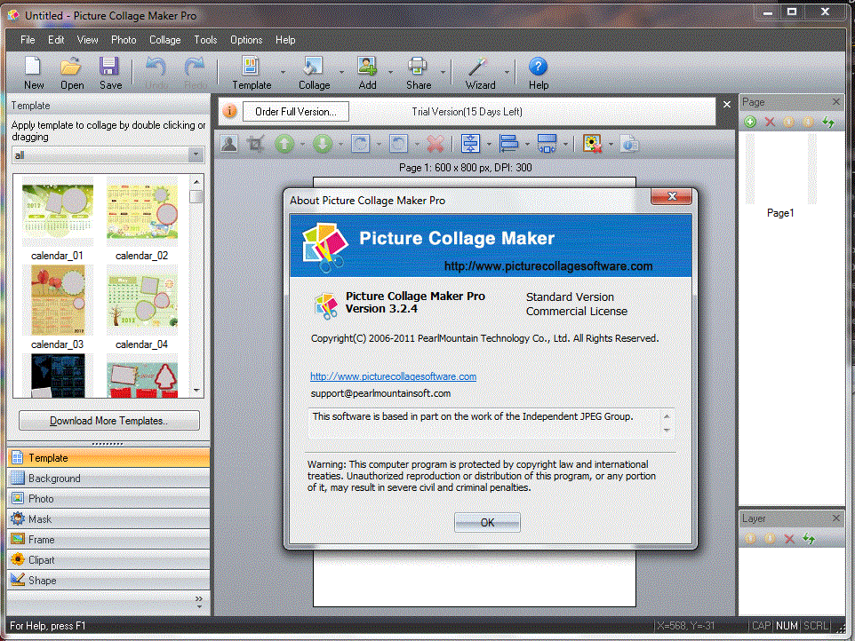This screenshot has height=641, width=855.
Task: Open the Collage menu
Action: 164,40
